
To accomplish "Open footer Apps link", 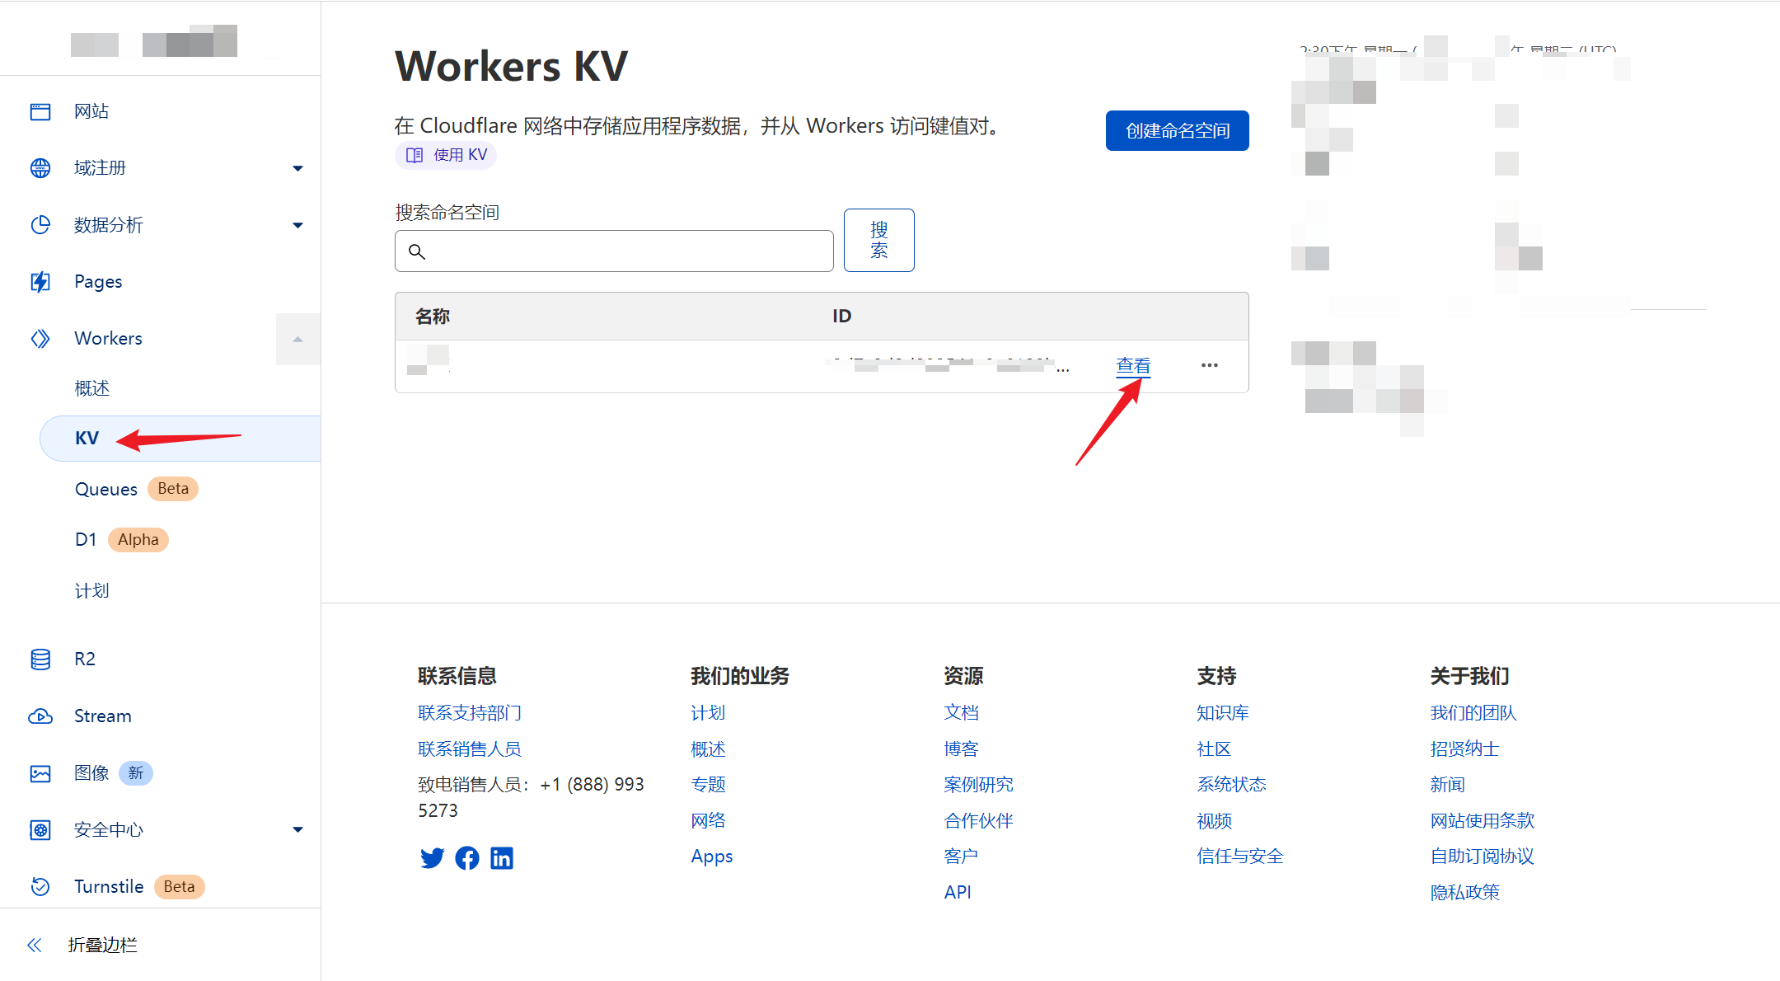I will coord(712,857).
